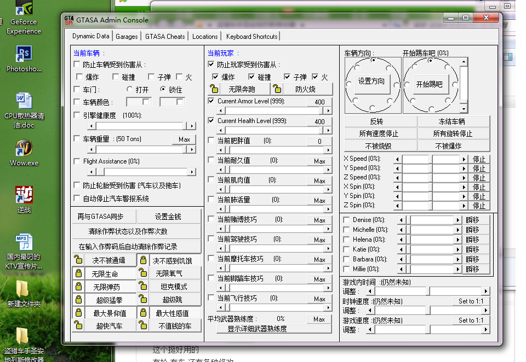Screen dimensions: 526x362
Task: Click right arrow of 引擎健康度 scrollbar
Action: [192, 126]
